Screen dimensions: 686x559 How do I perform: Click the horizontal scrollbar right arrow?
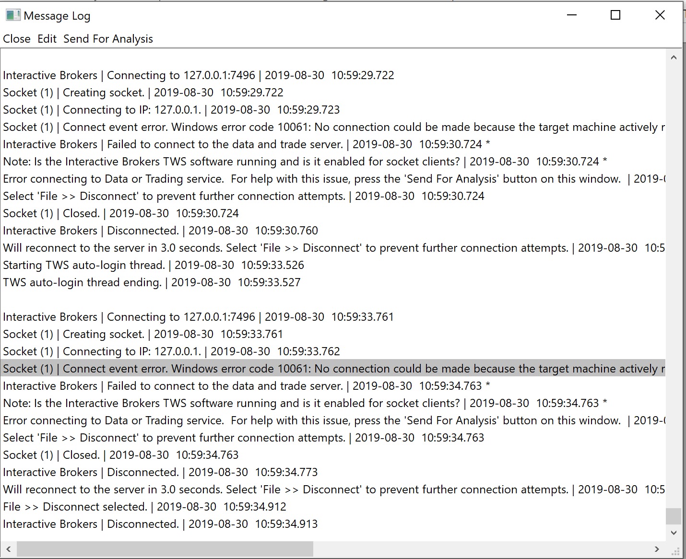click(x=657, y=549)
